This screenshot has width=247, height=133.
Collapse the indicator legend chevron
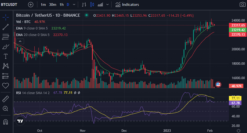[20, 41]
